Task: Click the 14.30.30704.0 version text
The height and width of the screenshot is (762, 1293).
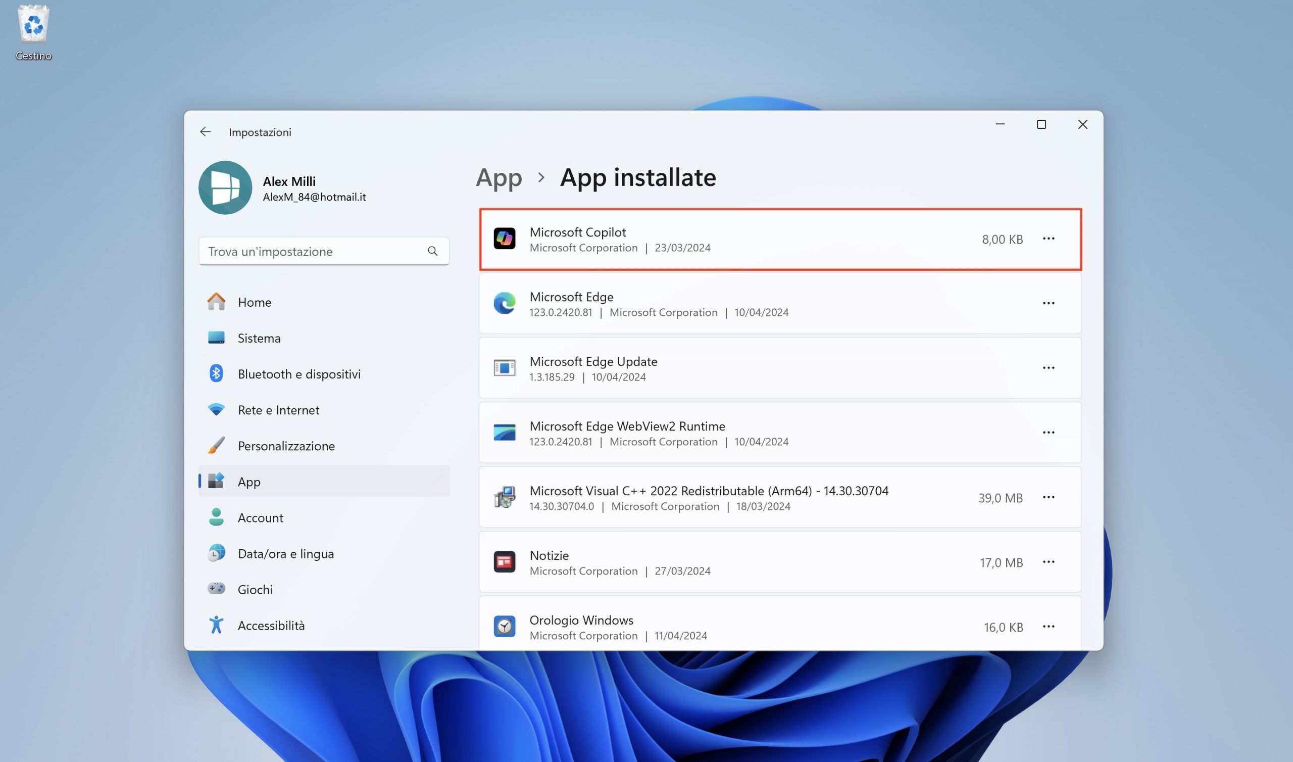Action: [561, 507]
